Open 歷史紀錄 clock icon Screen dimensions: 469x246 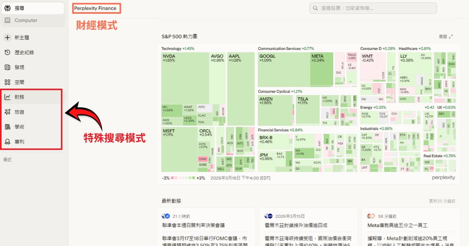(8, 52)
